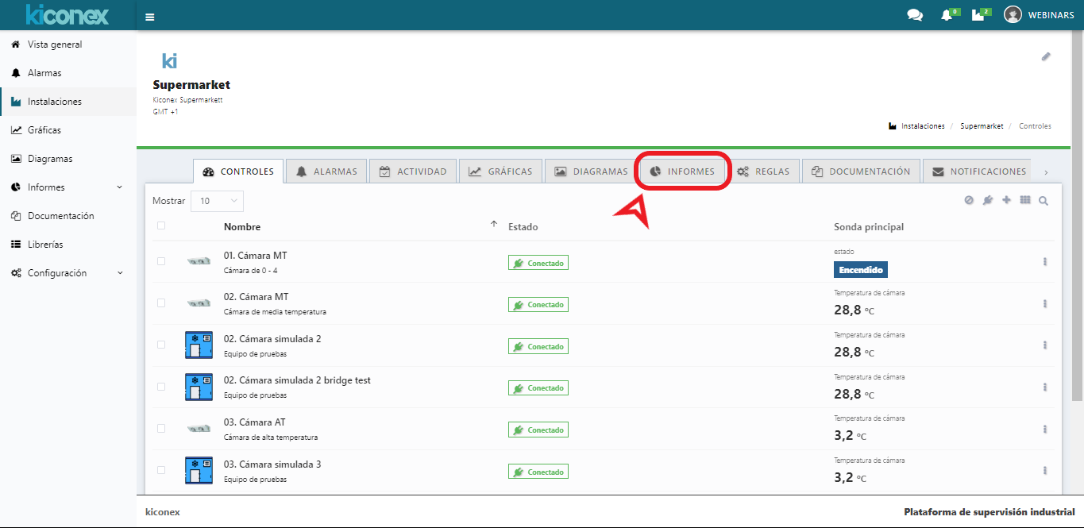Open the Mostrar rows-per-page dropdown

point(217,201)
